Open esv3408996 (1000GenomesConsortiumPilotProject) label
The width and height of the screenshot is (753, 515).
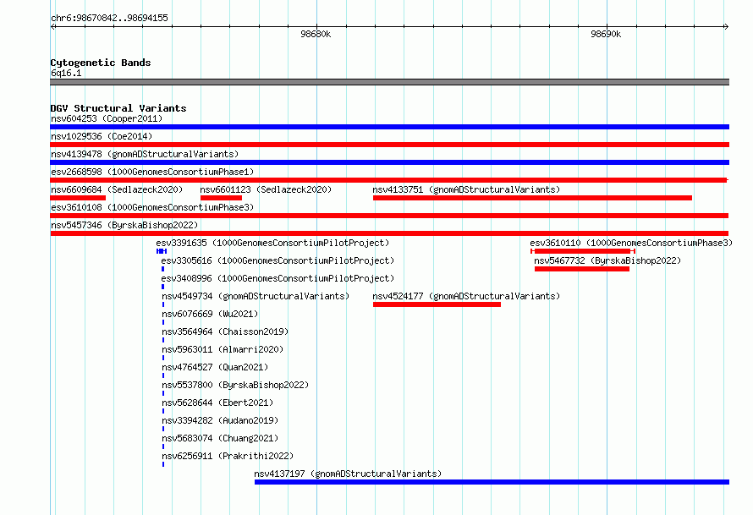tap(278, 278)
